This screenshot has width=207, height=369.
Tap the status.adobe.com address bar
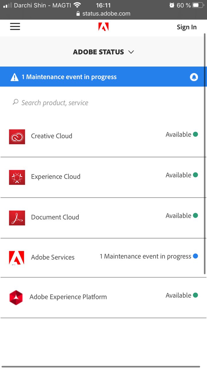103,14
